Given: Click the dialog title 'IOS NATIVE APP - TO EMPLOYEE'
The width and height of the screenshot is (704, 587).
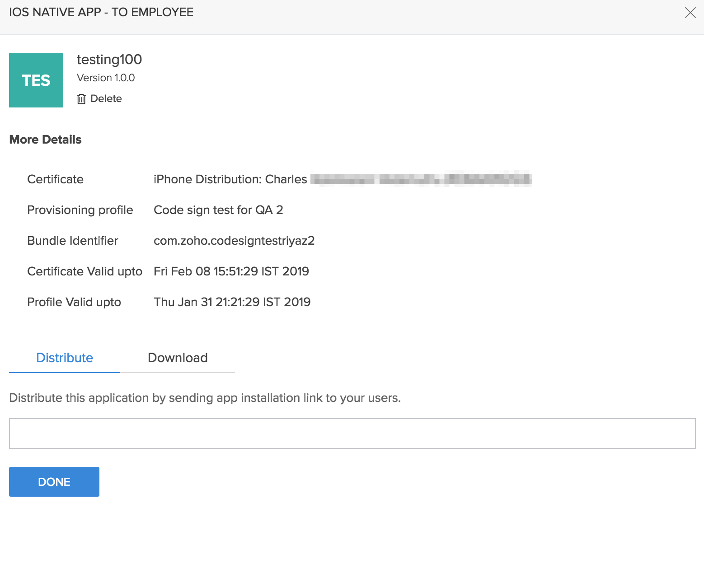Looking at the screenshot, I should coord(101,13).
